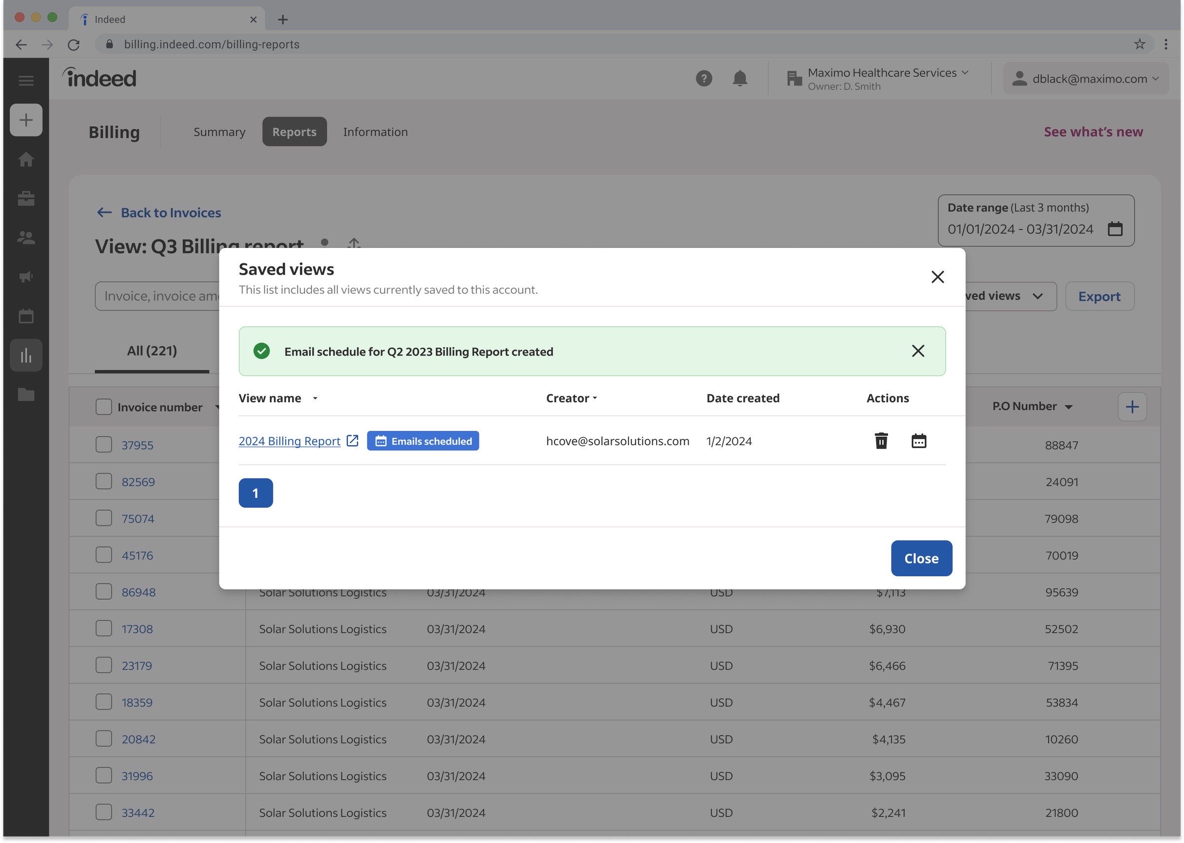This screenshot has width=1184, height=843.
Task: Open Candidates people icon in sidebar
Action: [26, 238]
